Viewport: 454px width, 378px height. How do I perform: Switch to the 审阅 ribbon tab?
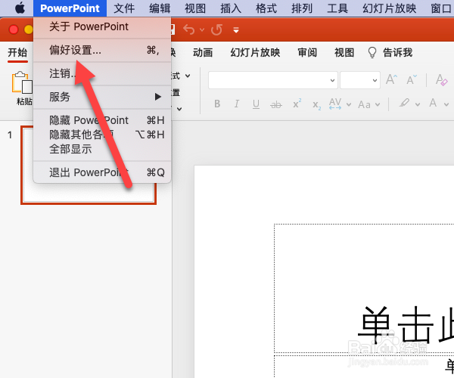(307, 53)
